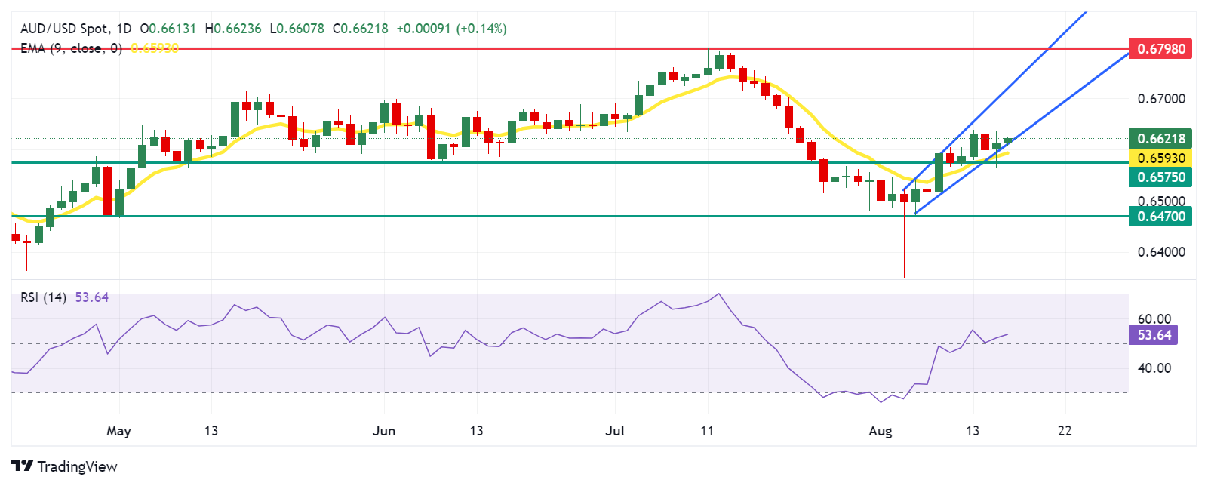The image size is (1208, 486).
Task: Click the Jul label on time axis
Action: click(x=615, y=431)
